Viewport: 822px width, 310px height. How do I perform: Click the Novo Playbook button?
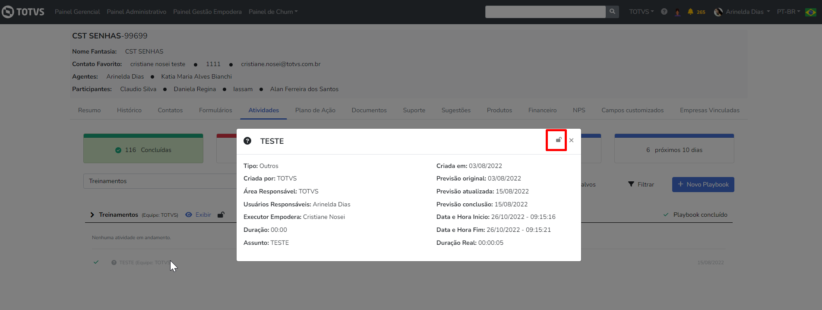tap(703, 184)
